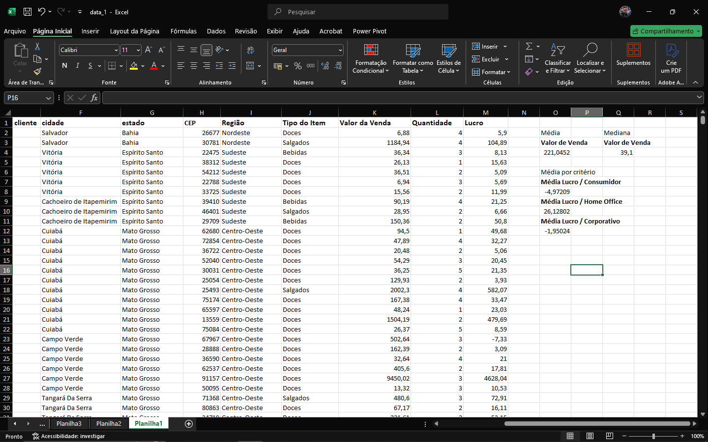708x442 pixels.
Task: Switch to Normal view in status bar
Action: pos(570,436)
